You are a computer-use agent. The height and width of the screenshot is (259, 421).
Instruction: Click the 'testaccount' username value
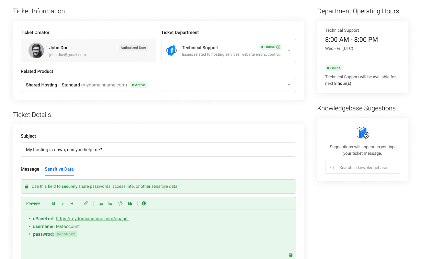coord(68,226)
